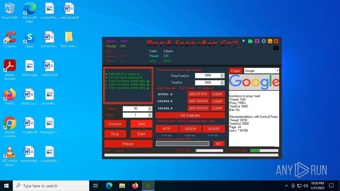Click the Stop button

[x=115, y=134]
